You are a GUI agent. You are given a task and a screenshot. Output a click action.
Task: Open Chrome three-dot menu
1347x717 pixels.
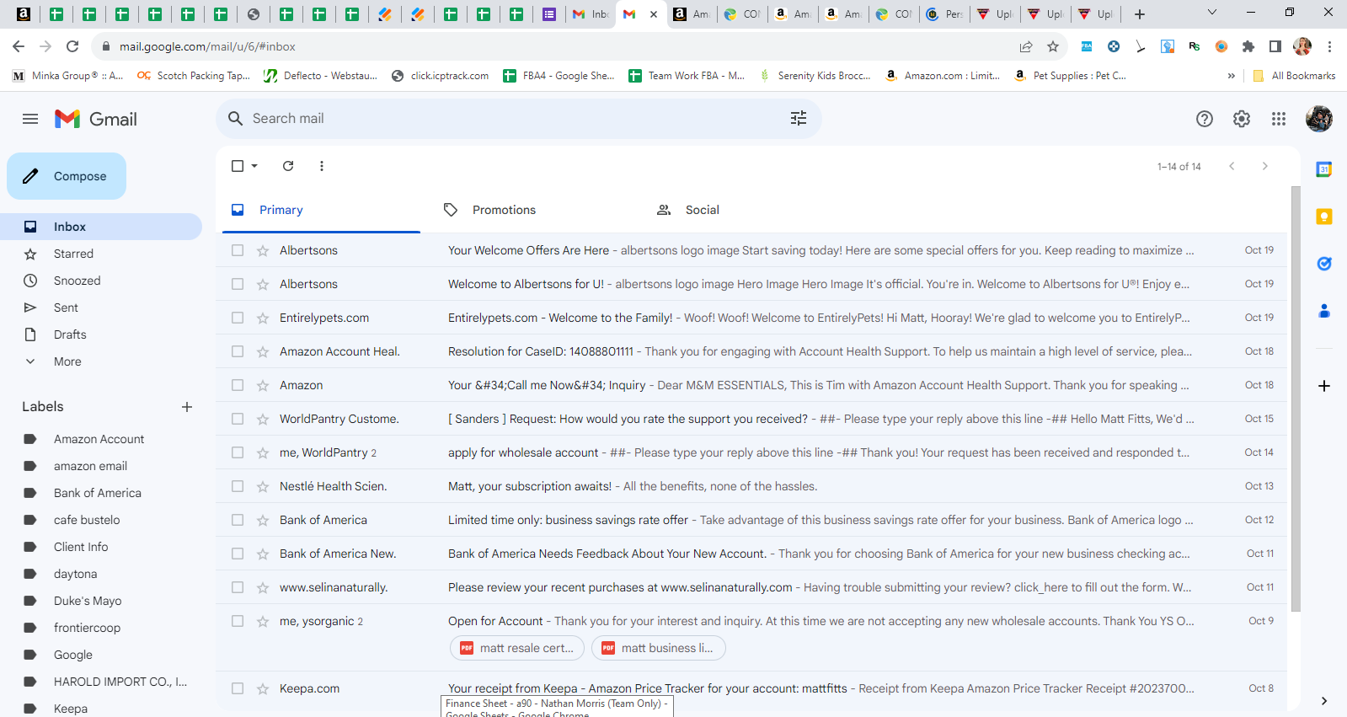pos(1329,46)
